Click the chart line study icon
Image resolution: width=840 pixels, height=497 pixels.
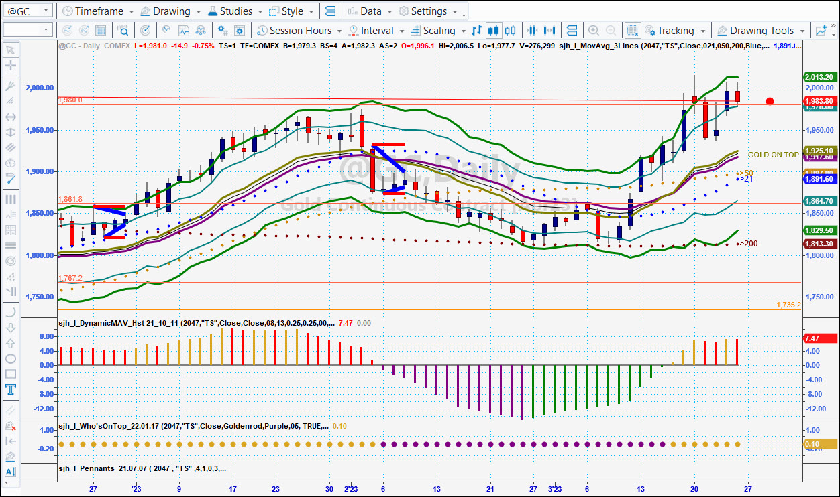184,31
